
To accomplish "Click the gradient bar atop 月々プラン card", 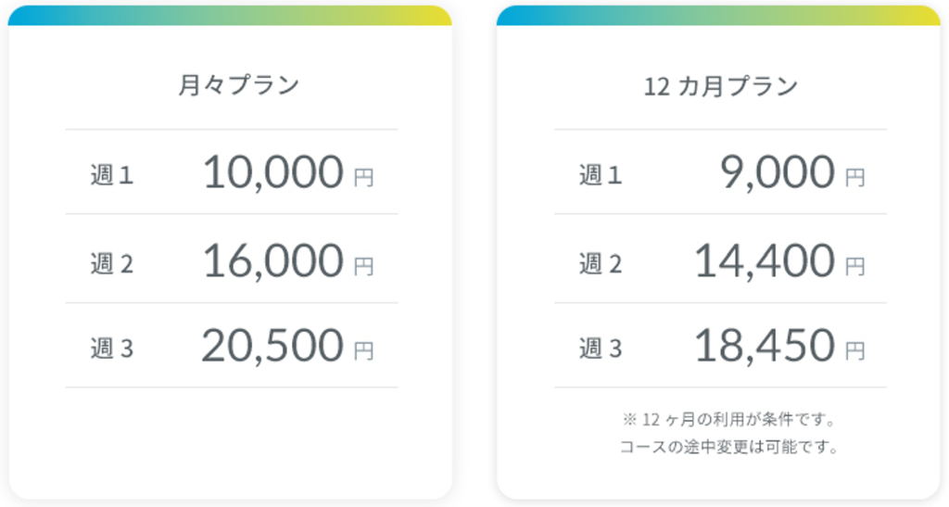I will coord(230,16).
